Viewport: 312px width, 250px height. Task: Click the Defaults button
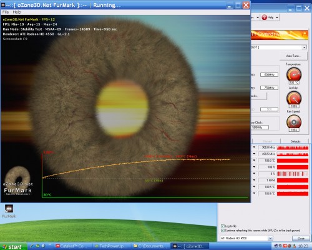[x=295, y=141]
